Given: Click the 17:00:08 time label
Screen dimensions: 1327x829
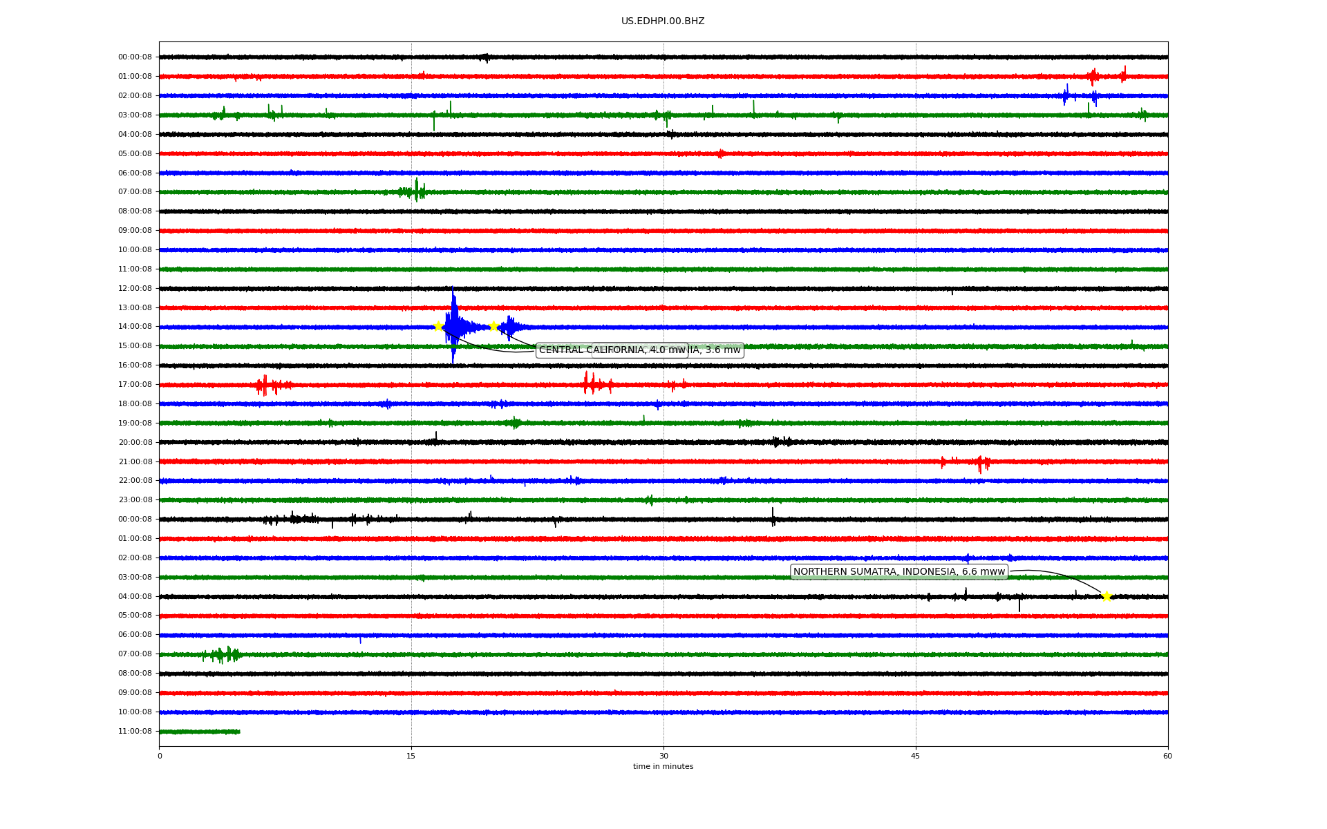Looking at the screenshot, I should coord(135,385).
